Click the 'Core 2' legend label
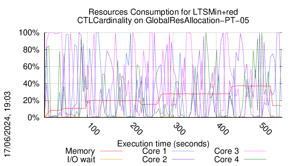This screenshot has width=297, height=166. pos(154,159)
